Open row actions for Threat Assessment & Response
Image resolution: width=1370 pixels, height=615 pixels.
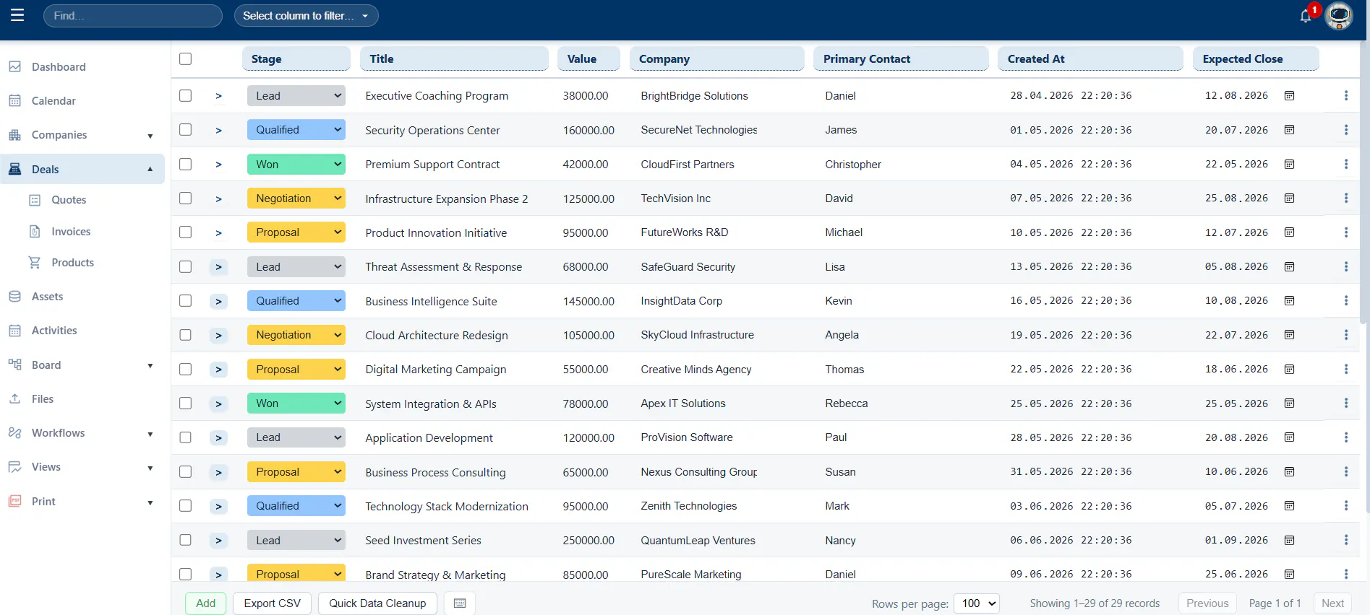[x=1346, y=267]
